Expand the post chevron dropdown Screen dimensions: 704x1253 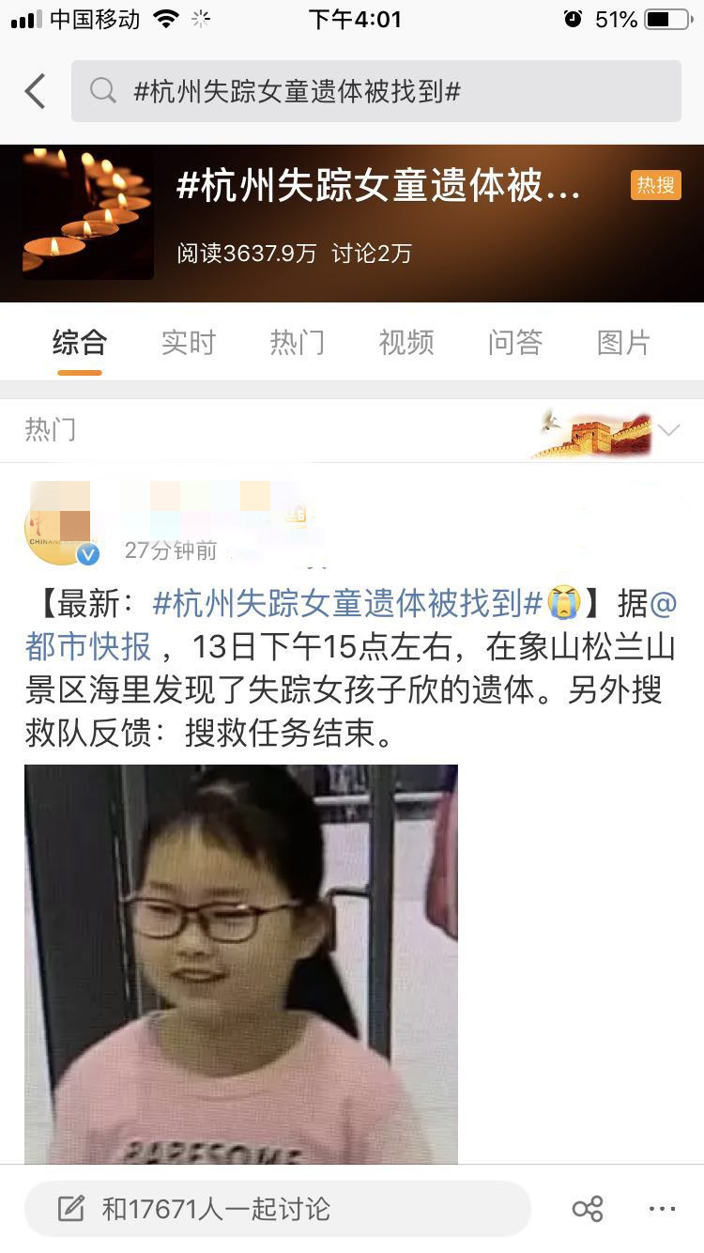(668, 431)
